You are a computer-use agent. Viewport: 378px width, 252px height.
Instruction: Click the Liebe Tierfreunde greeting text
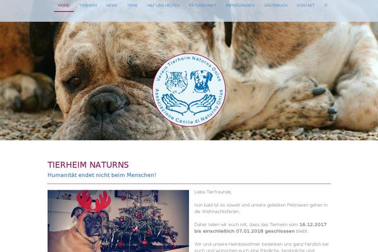[213, 192]
